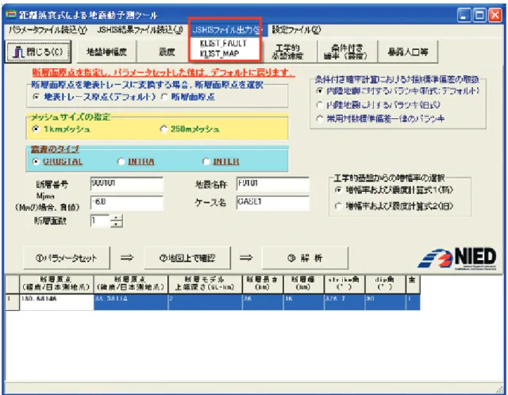Select 250mメッシュ radio option
Viewport: 508px width, 395px height.
(164, 128)
